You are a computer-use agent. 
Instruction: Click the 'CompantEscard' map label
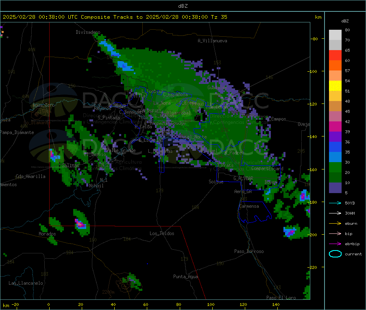click(267, 169)
